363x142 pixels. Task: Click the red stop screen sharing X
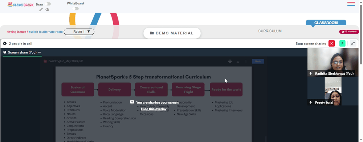[331, 43]
